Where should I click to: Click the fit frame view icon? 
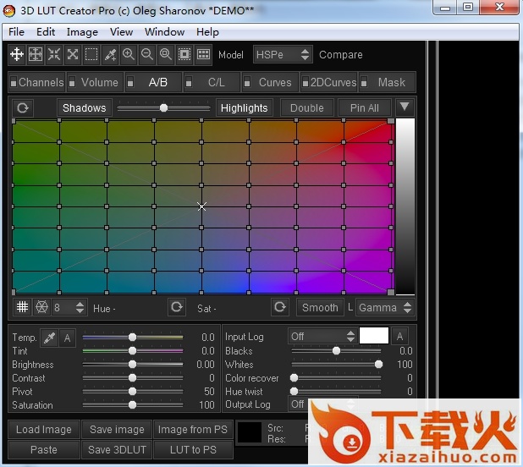click(x=184, y=54)
